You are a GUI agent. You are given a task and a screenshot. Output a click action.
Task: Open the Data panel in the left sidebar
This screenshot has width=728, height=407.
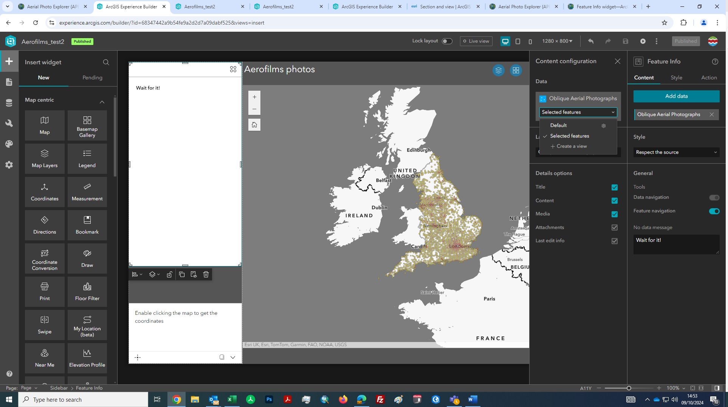coord(9,102)
